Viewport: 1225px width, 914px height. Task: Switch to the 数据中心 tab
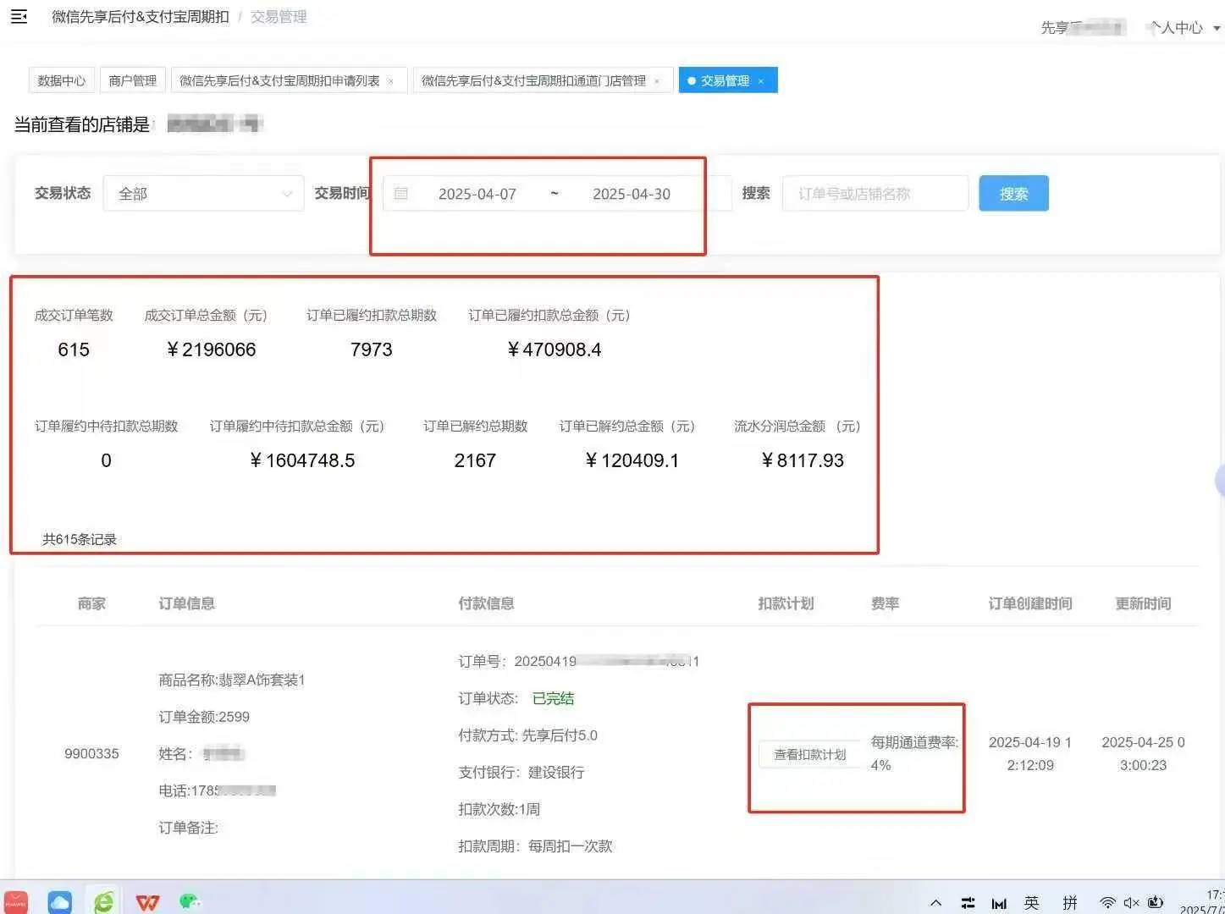[x=61, y=80]
